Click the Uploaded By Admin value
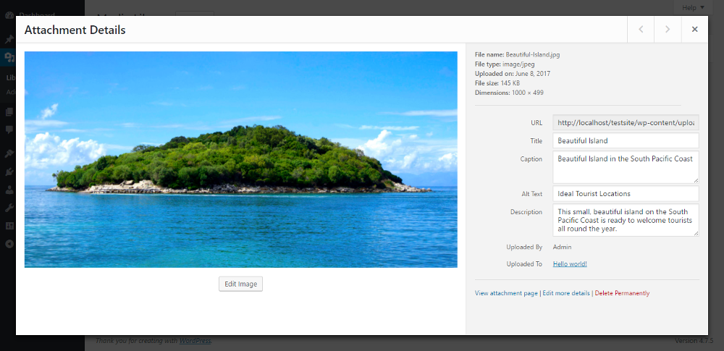The width and height of the screenshot is (724, 351). [562, 247]
